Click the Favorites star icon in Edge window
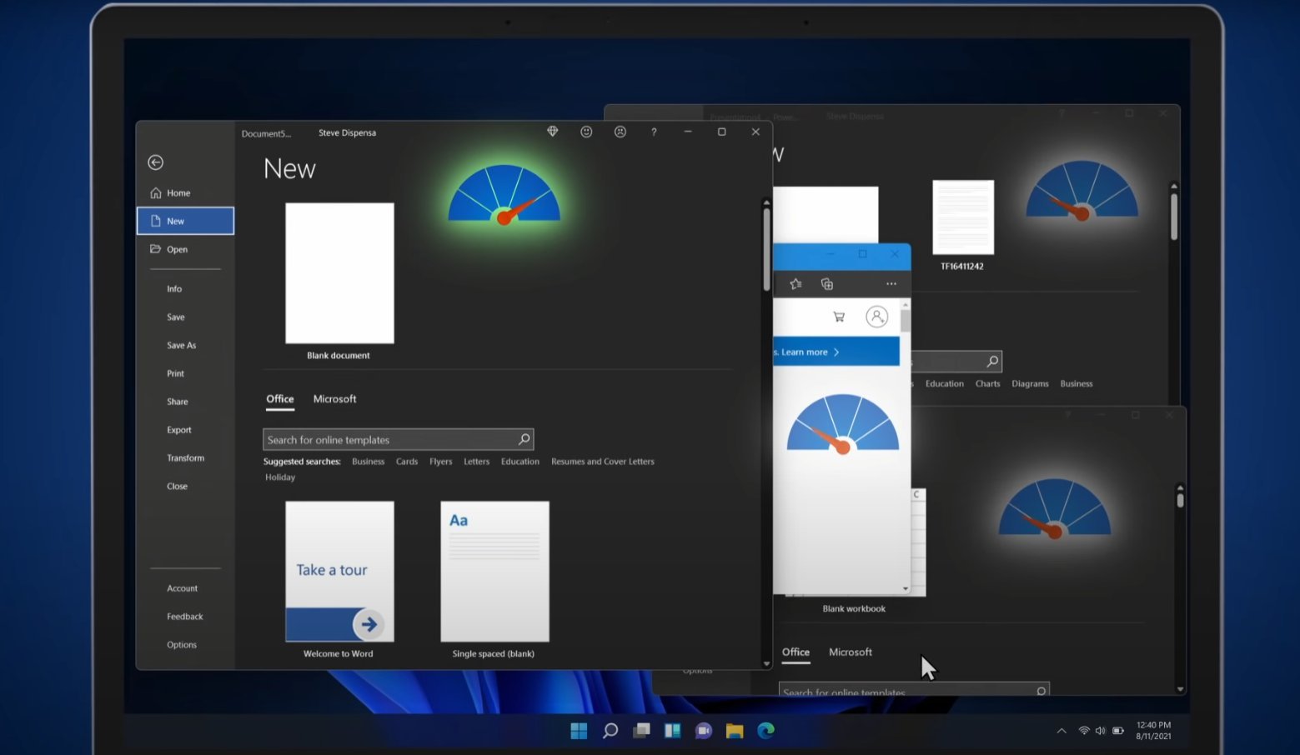The width and height of the screenshot is (1300, 755). click(x=796, y=284)
